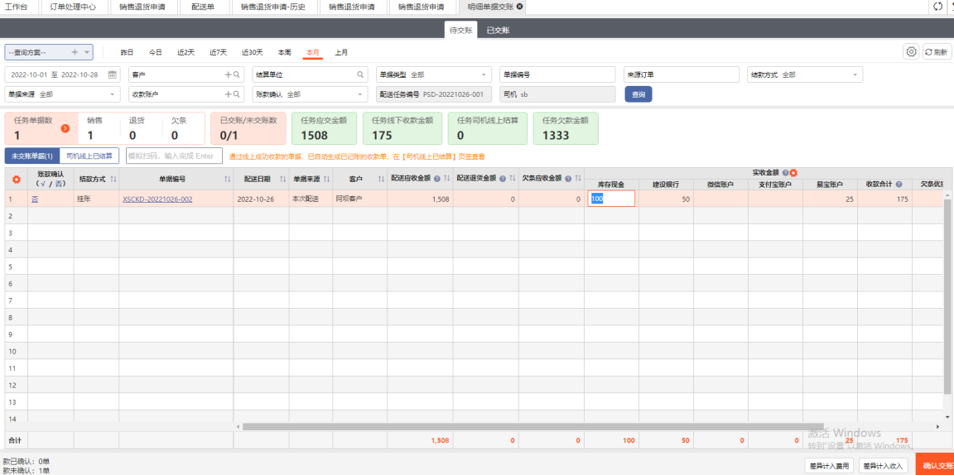Click the orange gear in grid header corner
The image size is (954, 475).
click(x=16, y=179)
